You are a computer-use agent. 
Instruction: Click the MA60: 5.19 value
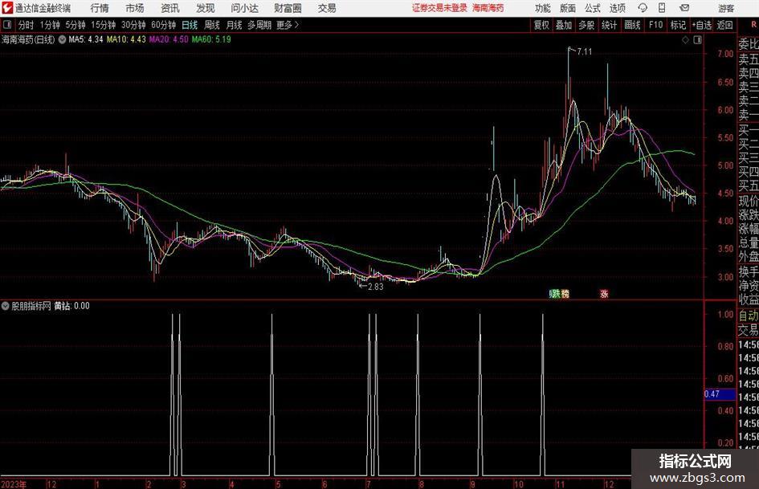211,39
